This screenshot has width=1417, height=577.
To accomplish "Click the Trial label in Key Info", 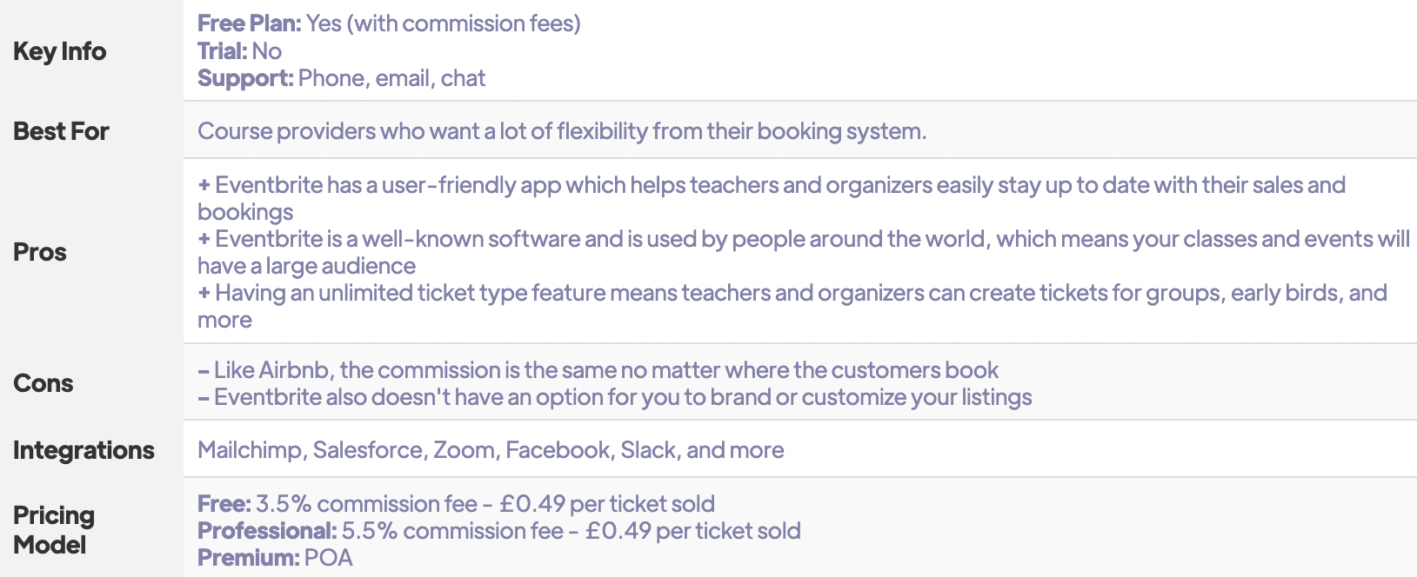I will pos(222,51).
